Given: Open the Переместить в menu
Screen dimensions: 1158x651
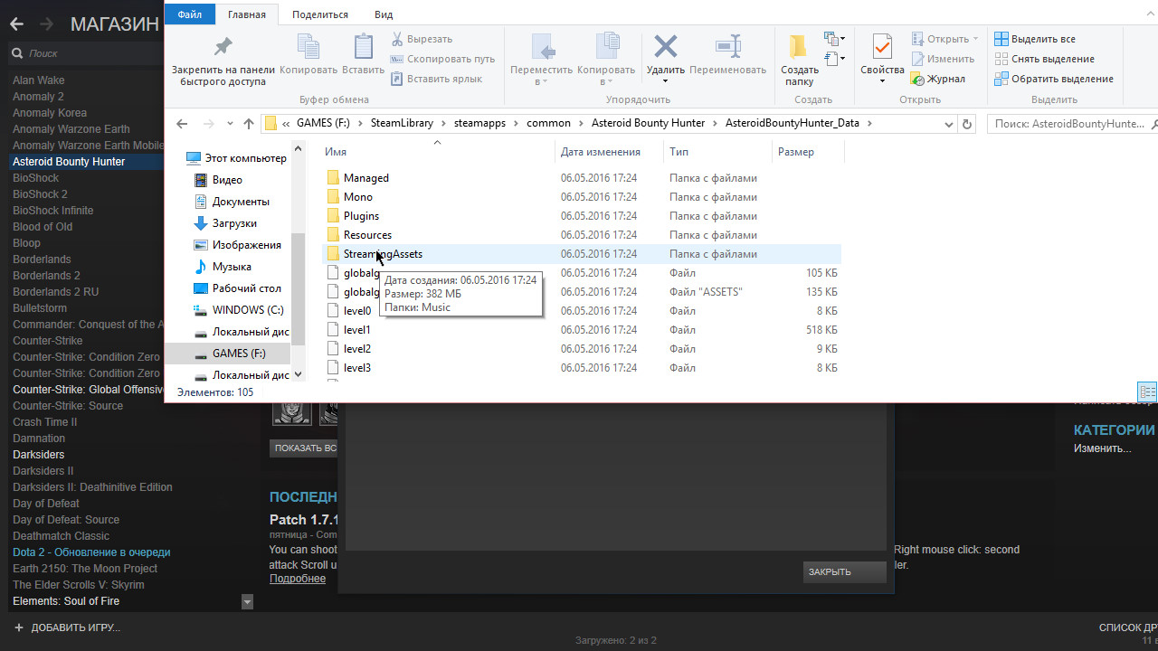Looking at the screenshot, I should (542, 60).
